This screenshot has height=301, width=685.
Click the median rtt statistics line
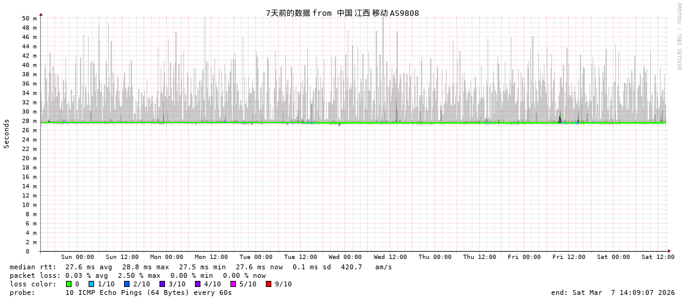(x=200, y=267)
